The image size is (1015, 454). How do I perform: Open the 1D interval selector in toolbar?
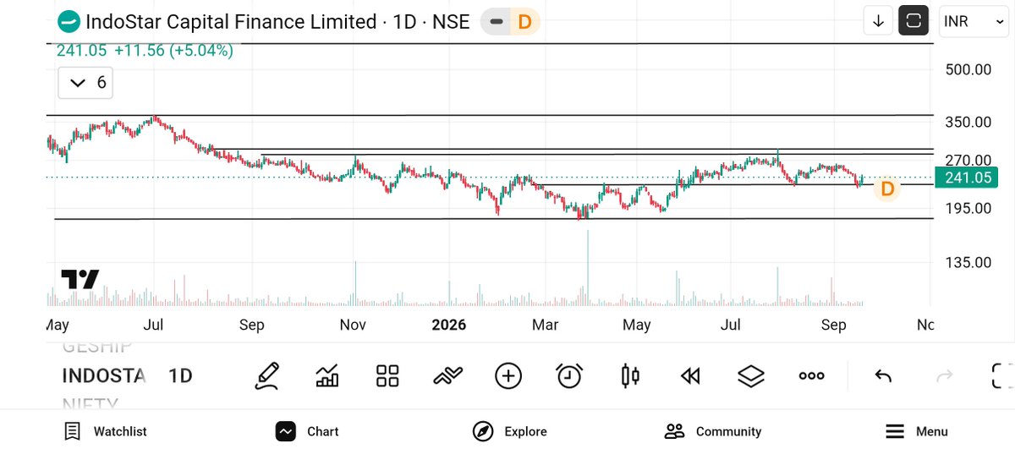point(180,376)
